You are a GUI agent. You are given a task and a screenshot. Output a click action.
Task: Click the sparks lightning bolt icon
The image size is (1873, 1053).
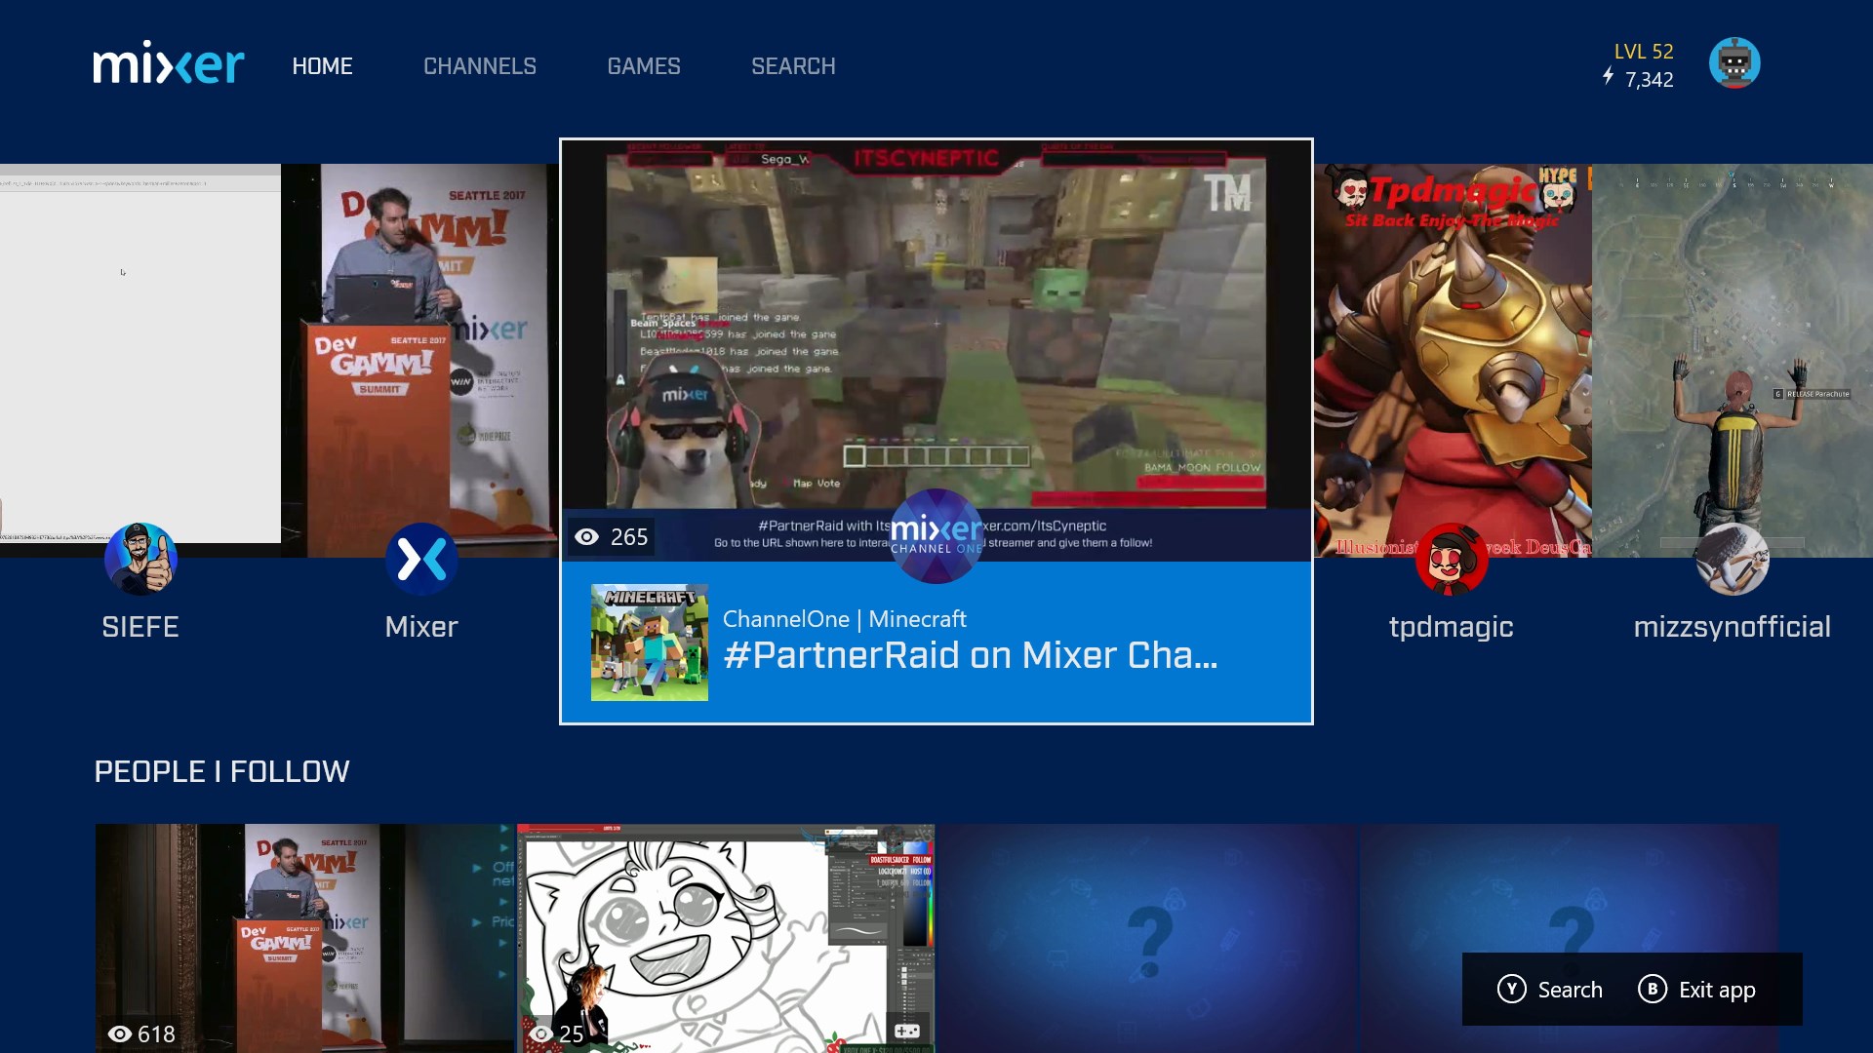(1609, 76)
